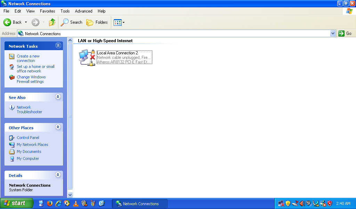The height and width of the screenshot is (209, 356).
Task: Open the Advanced menu
Action: 83,11
